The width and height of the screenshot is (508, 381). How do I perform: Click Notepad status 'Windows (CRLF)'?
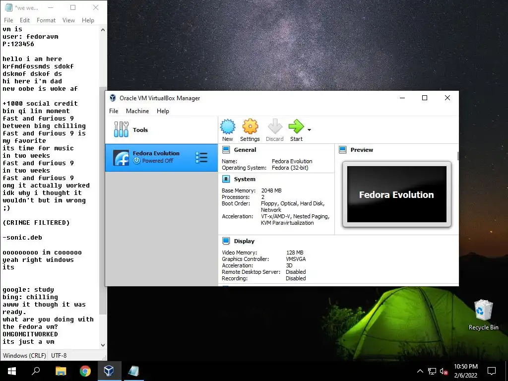[x=24, y=355]
